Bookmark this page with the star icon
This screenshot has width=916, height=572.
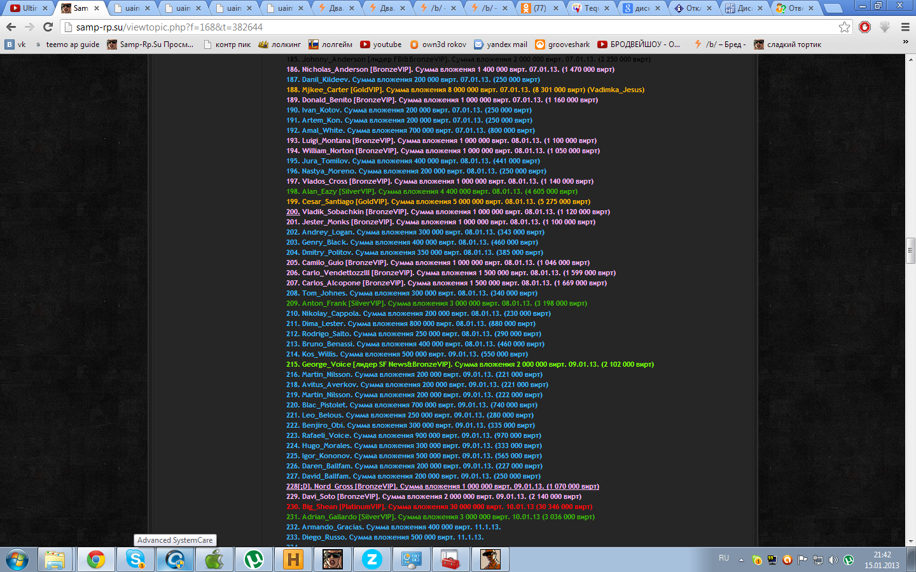(x=844, y=27)
